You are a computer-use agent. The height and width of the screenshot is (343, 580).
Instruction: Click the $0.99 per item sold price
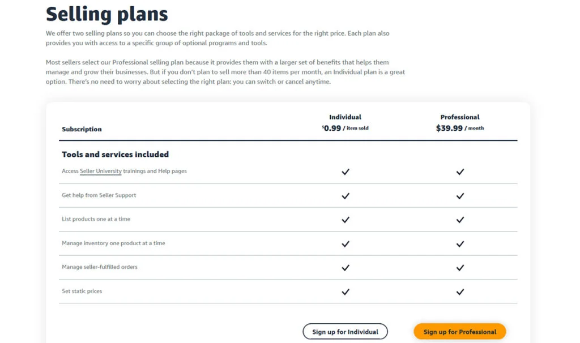pos(346,128)
